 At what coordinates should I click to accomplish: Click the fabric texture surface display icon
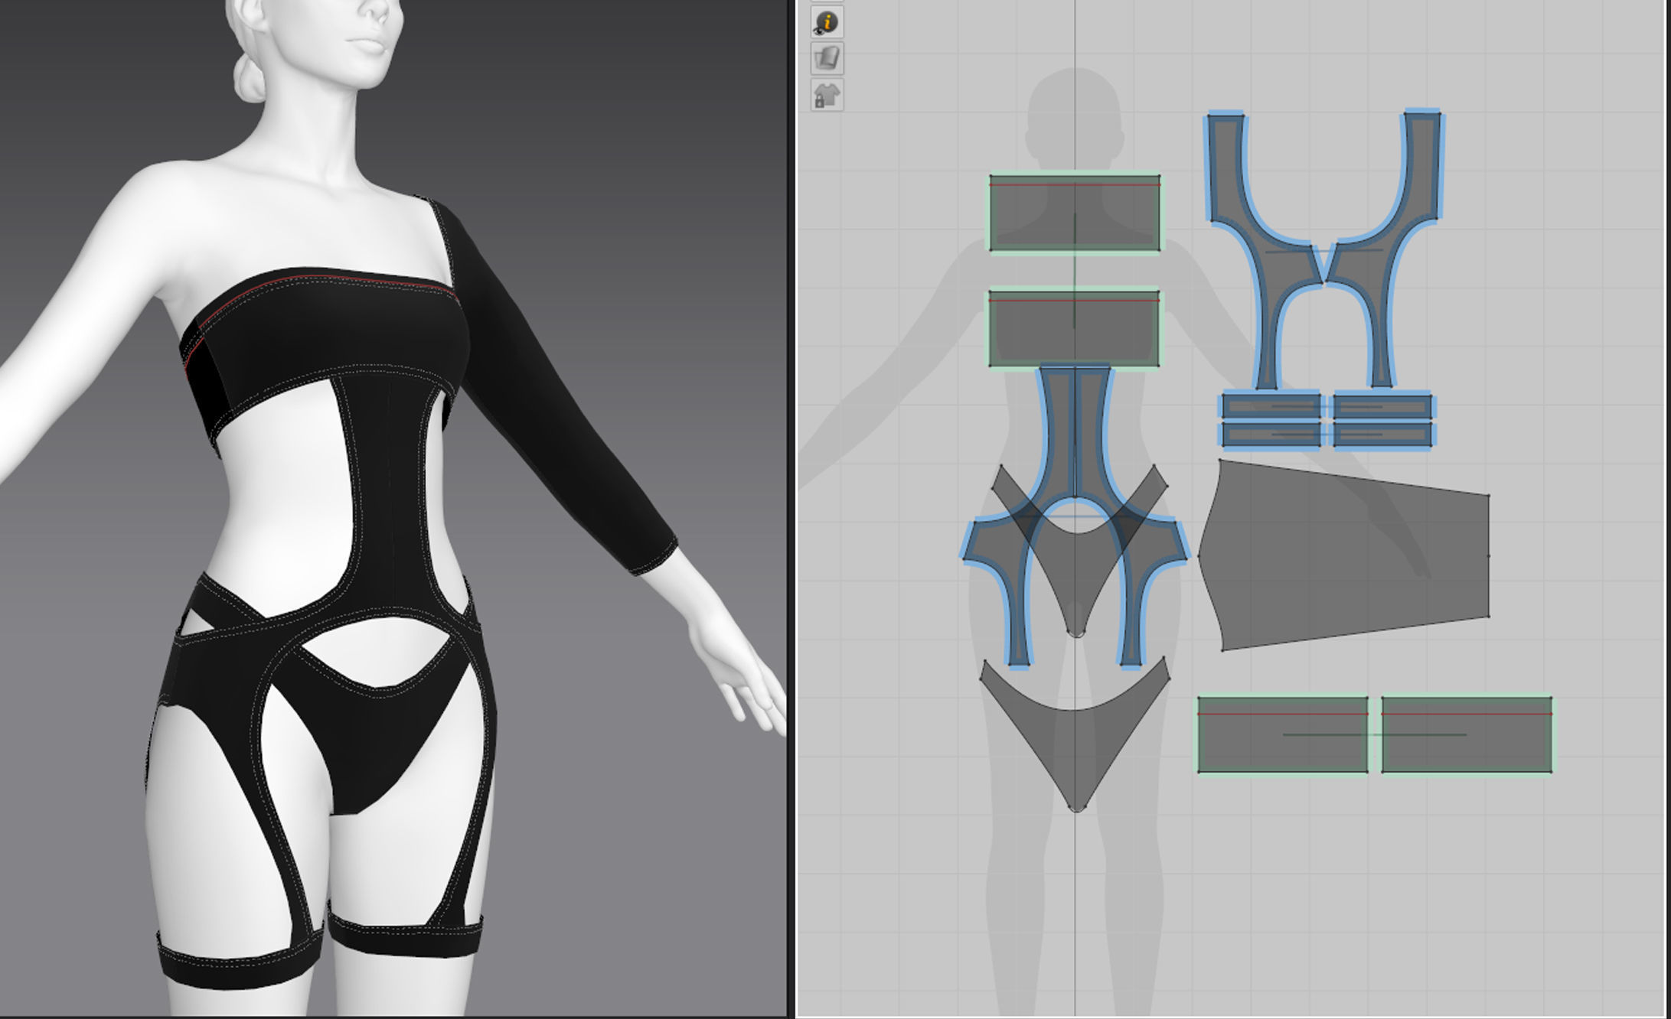pyautogui.click(x=827, y=58)
